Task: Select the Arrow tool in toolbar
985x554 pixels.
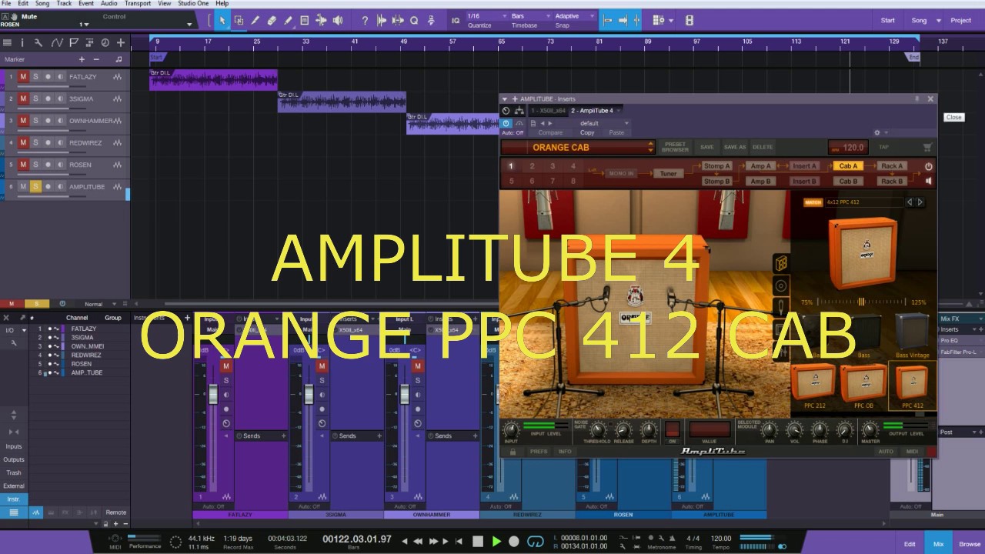Action: point(222,21)
